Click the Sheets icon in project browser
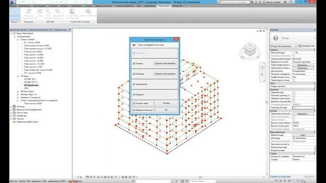The image size is (326, 183). point(14,113)
